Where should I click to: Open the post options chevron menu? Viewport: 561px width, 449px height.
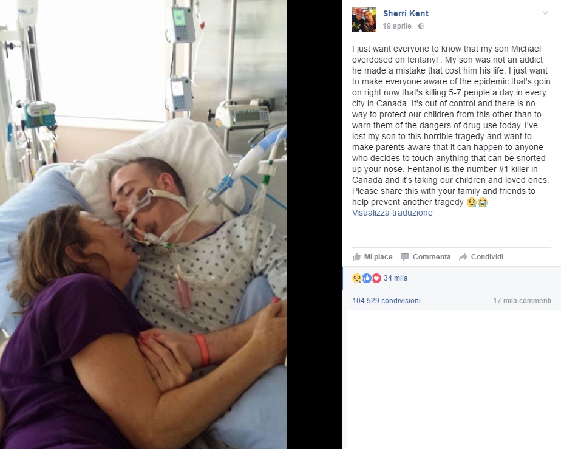(x=545, y=13)
